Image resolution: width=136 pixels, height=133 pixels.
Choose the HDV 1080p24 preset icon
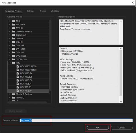coord(18,73)
